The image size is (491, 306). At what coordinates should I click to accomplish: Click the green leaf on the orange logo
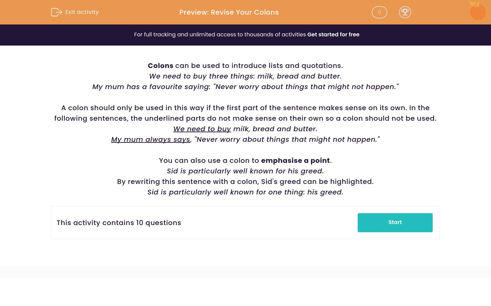coord(472,4)
